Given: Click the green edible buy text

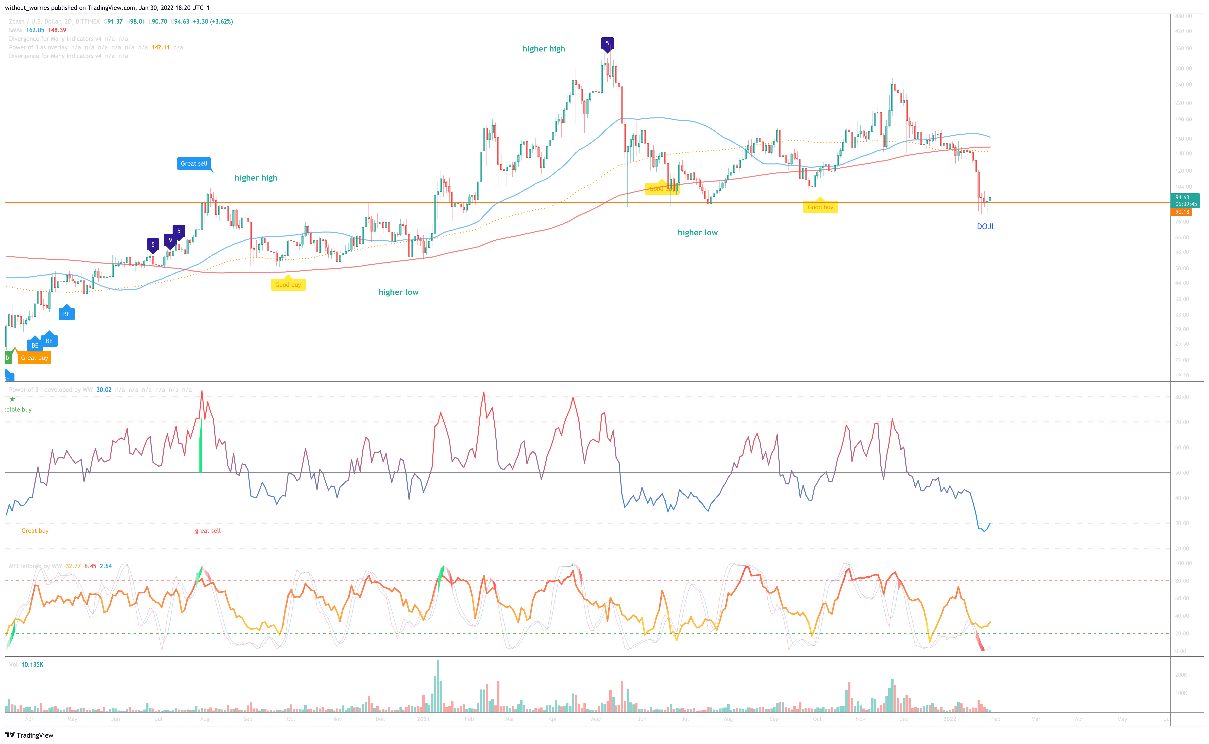Looking at the screenshot, I should [18, 410].
